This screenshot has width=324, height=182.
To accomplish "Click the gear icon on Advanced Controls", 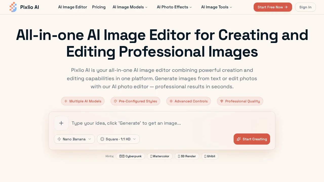I will (x=171, y=101).
